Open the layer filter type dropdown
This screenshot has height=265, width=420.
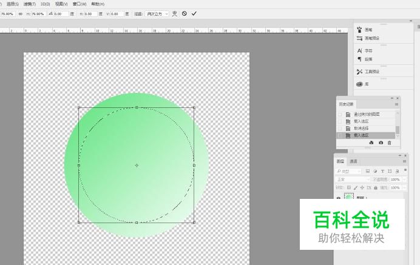(x=349, y=171)
